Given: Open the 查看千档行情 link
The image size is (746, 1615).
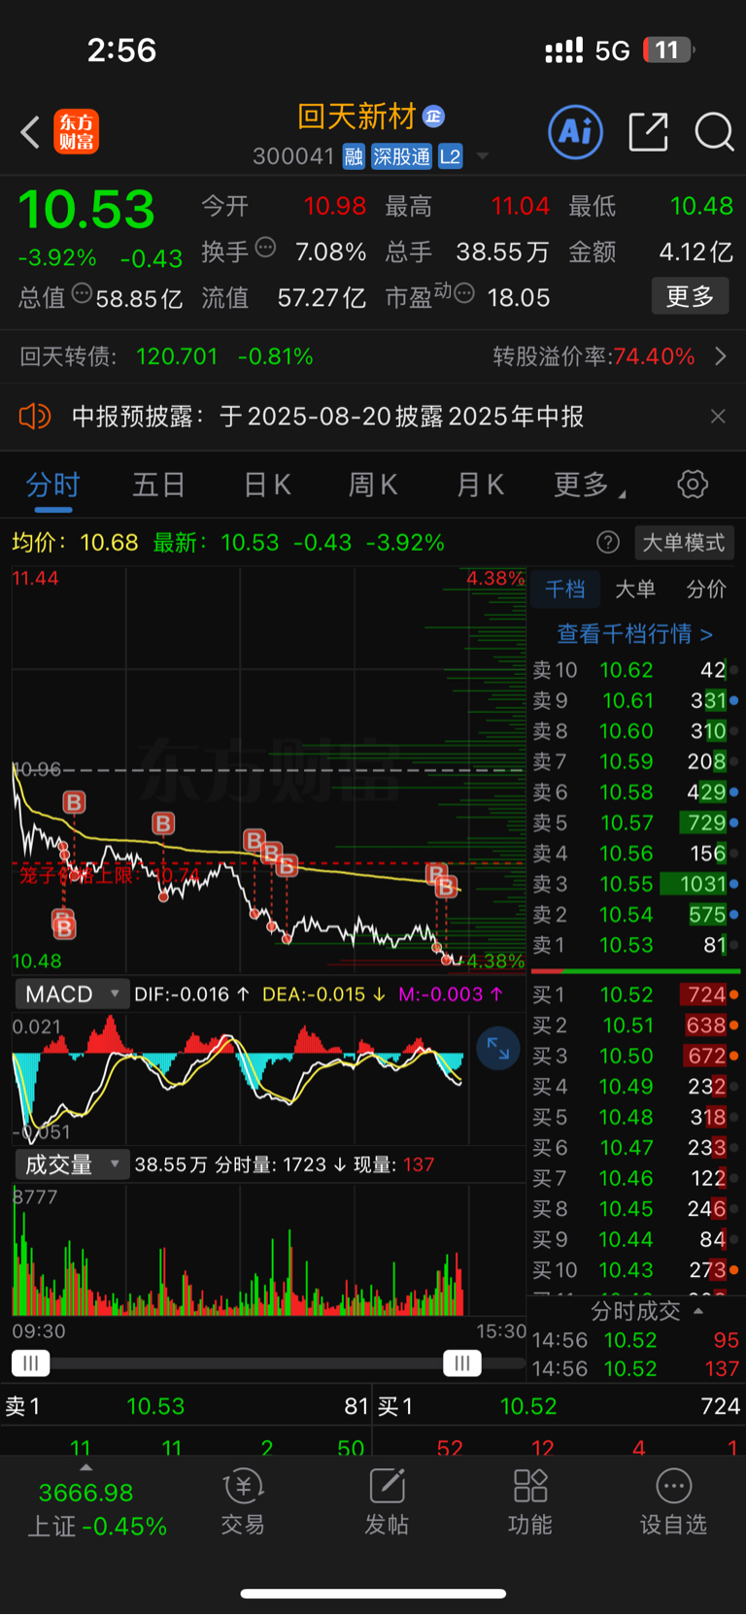Looking at the screenshot, I should 635,634.
